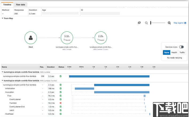Select the Invocation segment row name
Screen dimensions: 189x117
click(x=9, y=92)
